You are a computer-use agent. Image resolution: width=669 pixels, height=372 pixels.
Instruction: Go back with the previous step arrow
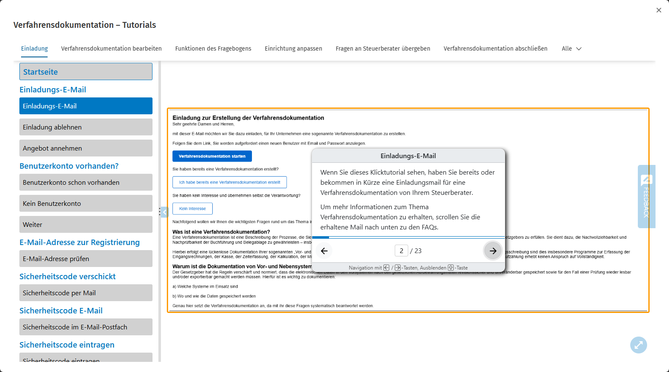(324, 251)
